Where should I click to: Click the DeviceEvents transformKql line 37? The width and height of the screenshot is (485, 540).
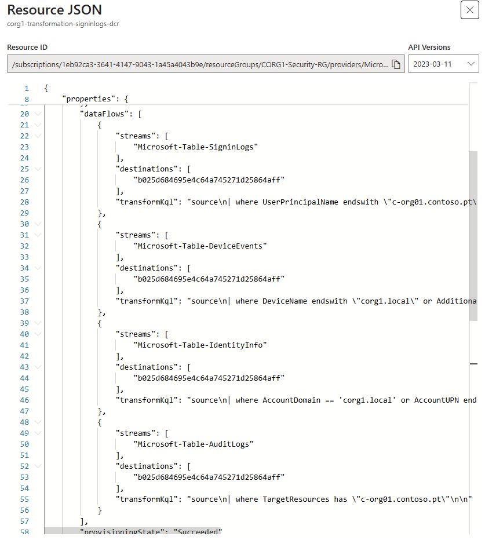(x=296, y=301)
